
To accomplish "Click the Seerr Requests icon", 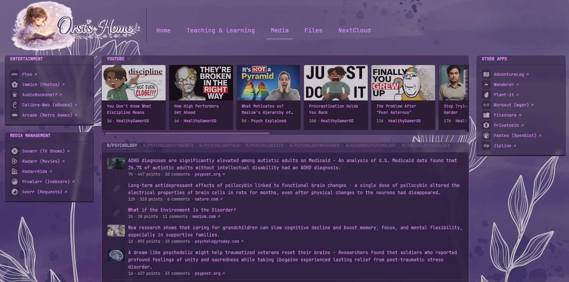I will [14, 192].
